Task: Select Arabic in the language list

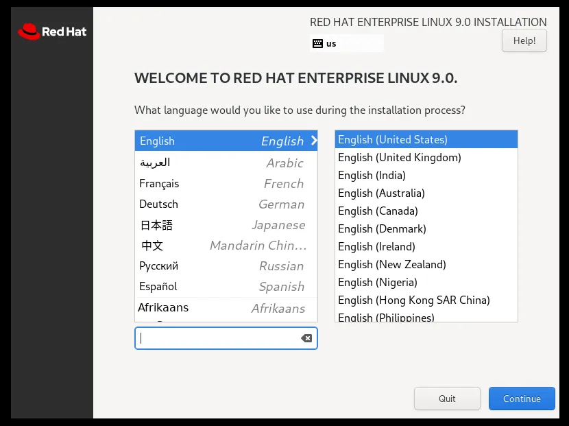Action: coord(226,163)
